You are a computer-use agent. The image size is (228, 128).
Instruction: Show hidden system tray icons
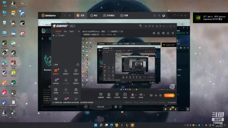(x=185, y=125)
